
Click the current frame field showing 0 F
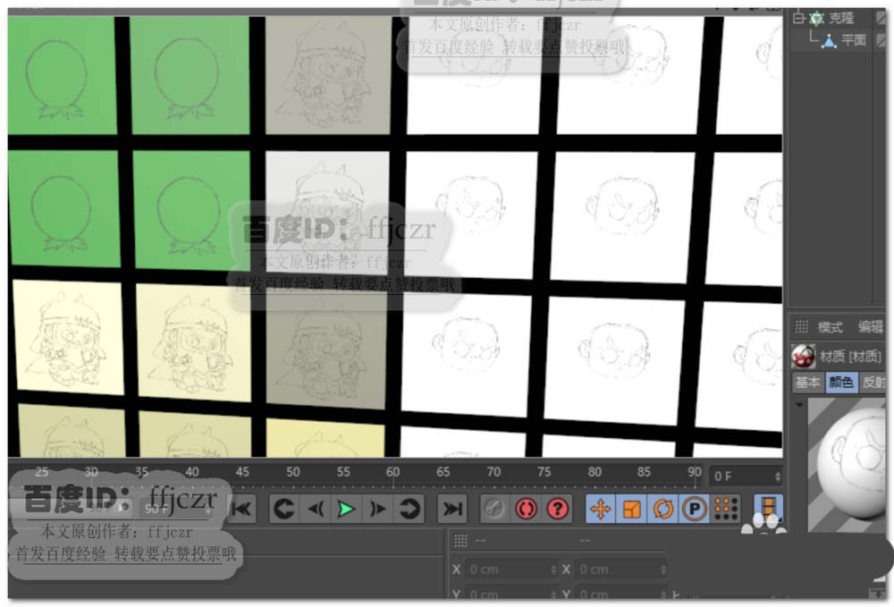click(746, 476)
